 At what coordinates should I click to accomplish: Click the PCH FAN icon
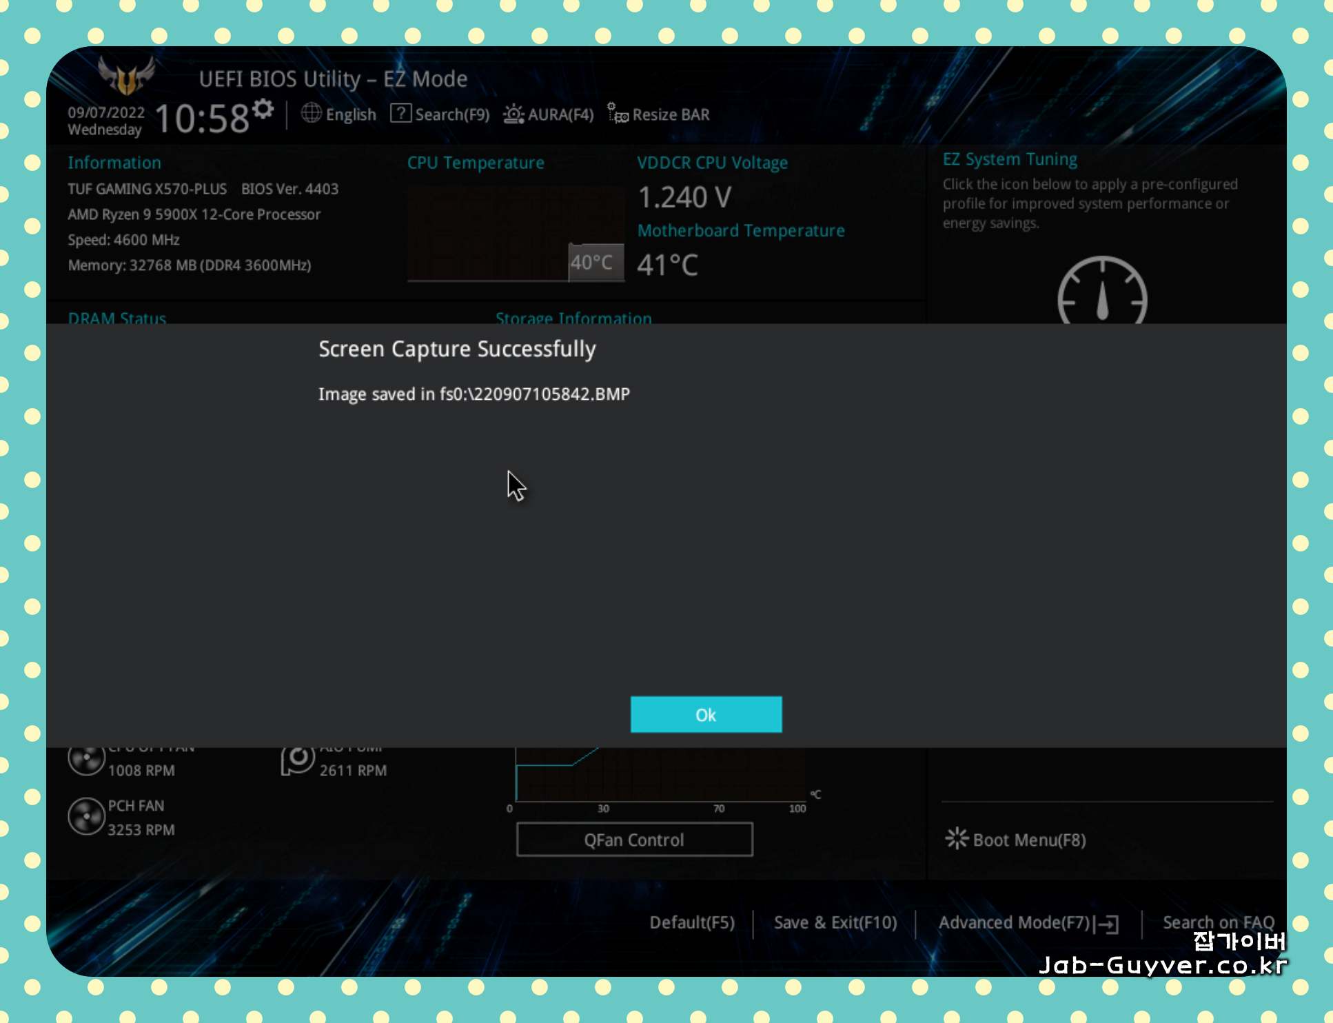pyautogui.click(x=87, y=817)
